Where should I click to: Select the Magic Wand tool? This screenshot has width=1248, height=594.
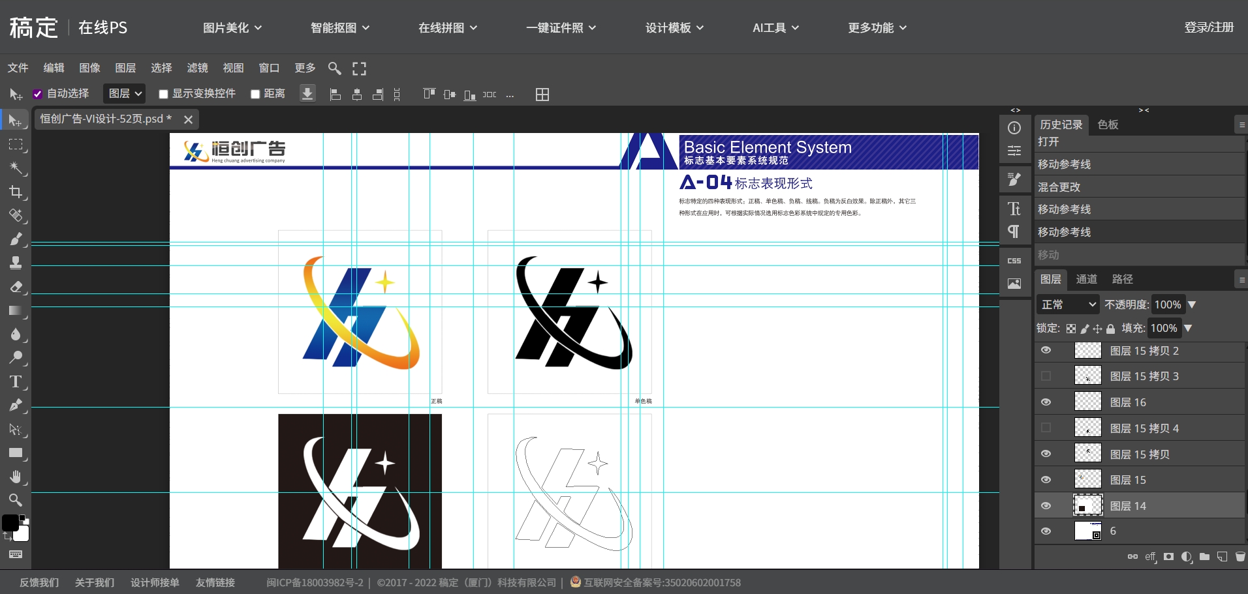(x=16, y=168)
